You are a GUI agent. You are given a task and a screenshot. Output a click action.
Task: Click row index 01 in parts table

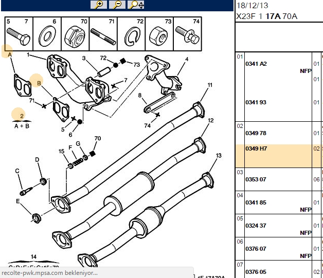pyautogui.click(x=240, y=57)
